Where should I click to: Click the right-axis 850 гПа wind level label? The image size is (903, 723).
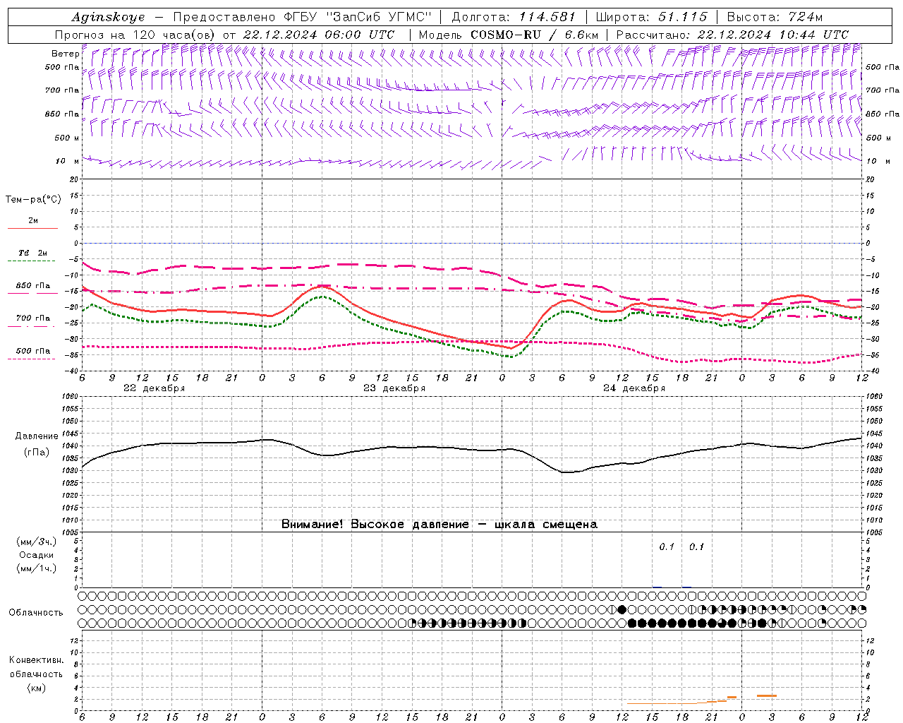[883, 114]
